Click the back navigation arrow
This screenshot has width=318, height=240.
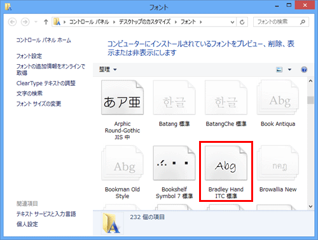[12, 22]
